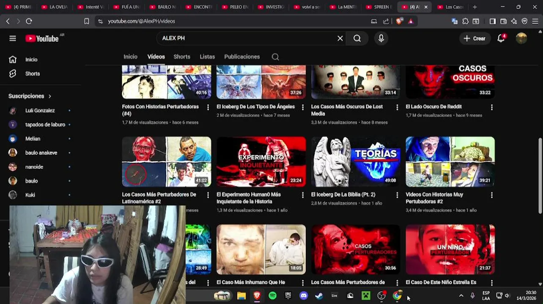Switch to the Inicio channel tab
Viewport: 543px width, 304px height.
[130, 57]
